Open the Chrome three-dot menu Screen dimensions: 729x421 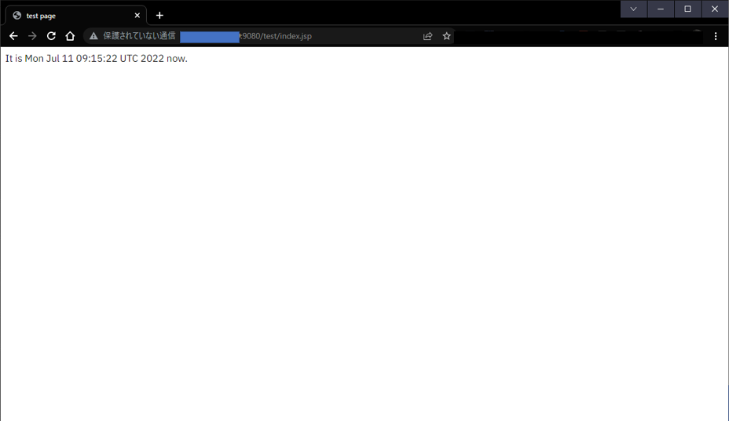click(x=716, y=36)
